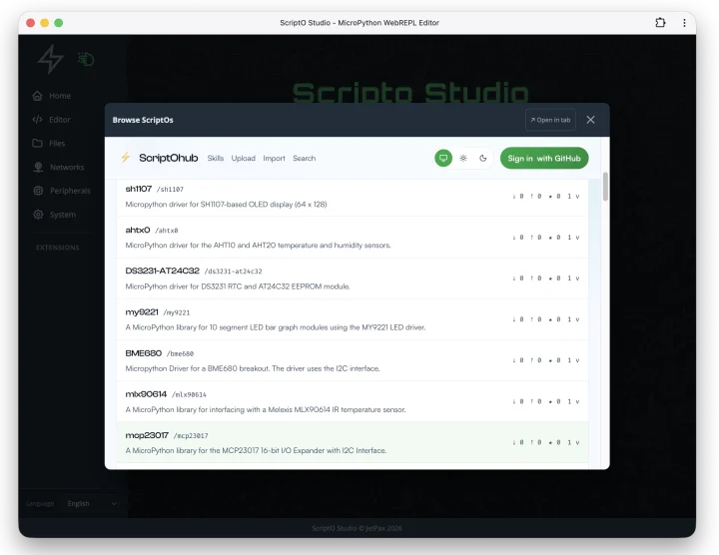
Task: Click Sign in with GitHub
Action: click(544, 158)
